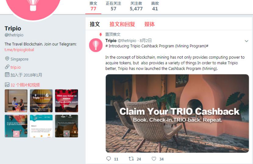Image resolution: width=253 pixels, height=164 pixels.
Task: Click the photo icon beside 32 个照片和视频
Action: [x=7, y=84]
